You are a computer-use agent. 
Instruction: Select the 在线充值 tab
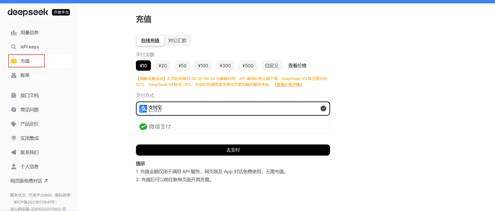point(150,41)
